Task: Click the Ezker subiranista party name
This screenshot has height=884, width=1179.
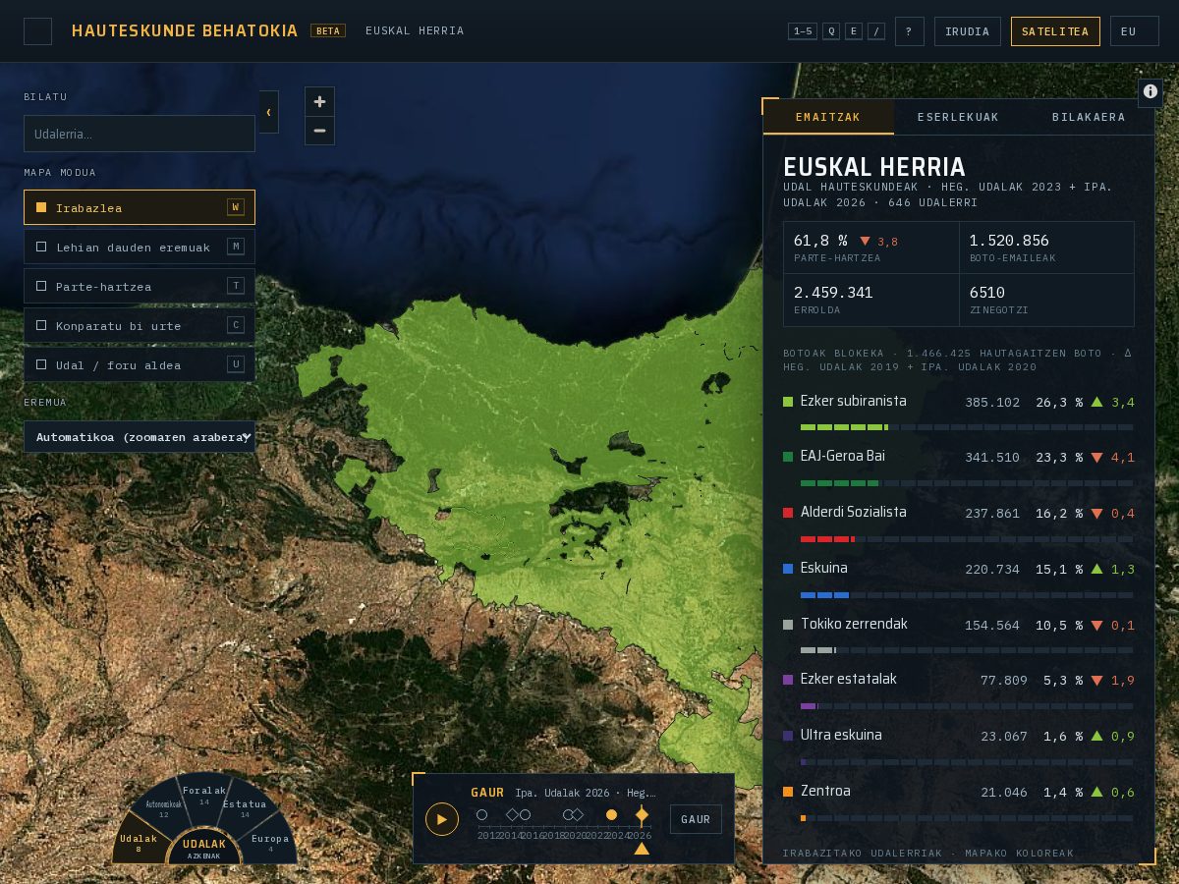Action: pos(854,401)
